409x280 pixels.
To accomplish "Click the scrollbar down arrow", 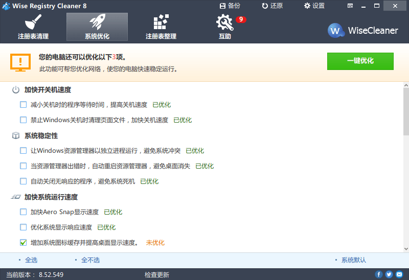I will [x=406, y=249].
